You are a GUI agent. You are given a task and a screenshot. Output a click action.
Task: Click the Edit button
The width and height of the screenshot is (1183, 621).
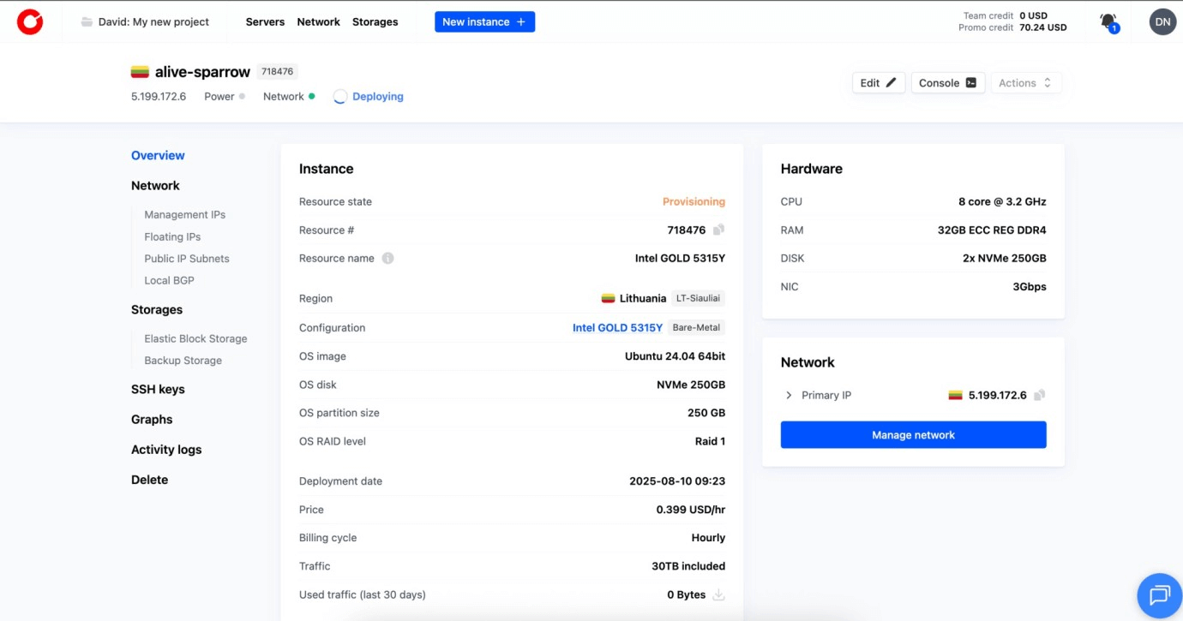pos(878,83)
